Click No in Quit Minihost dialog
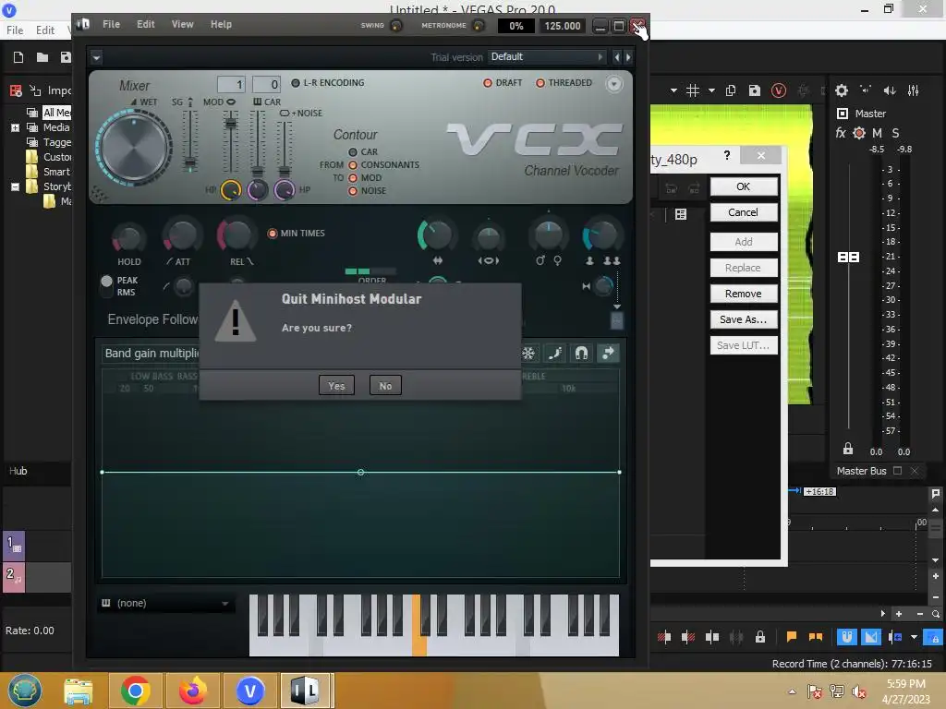Screen dimensions: 946x709 point(385,386)
